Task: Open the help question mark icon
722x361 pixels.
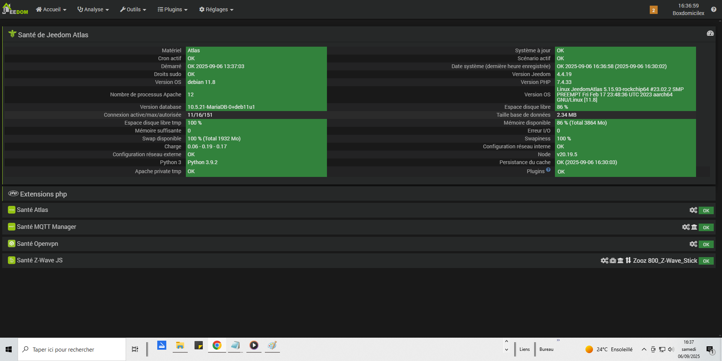Action: [714, 9]
